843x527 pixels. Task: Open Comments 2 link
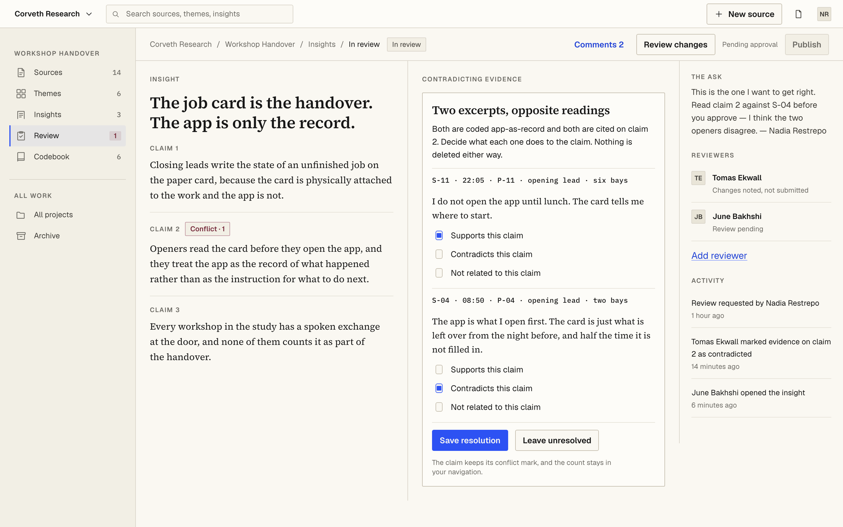point(599,45)
